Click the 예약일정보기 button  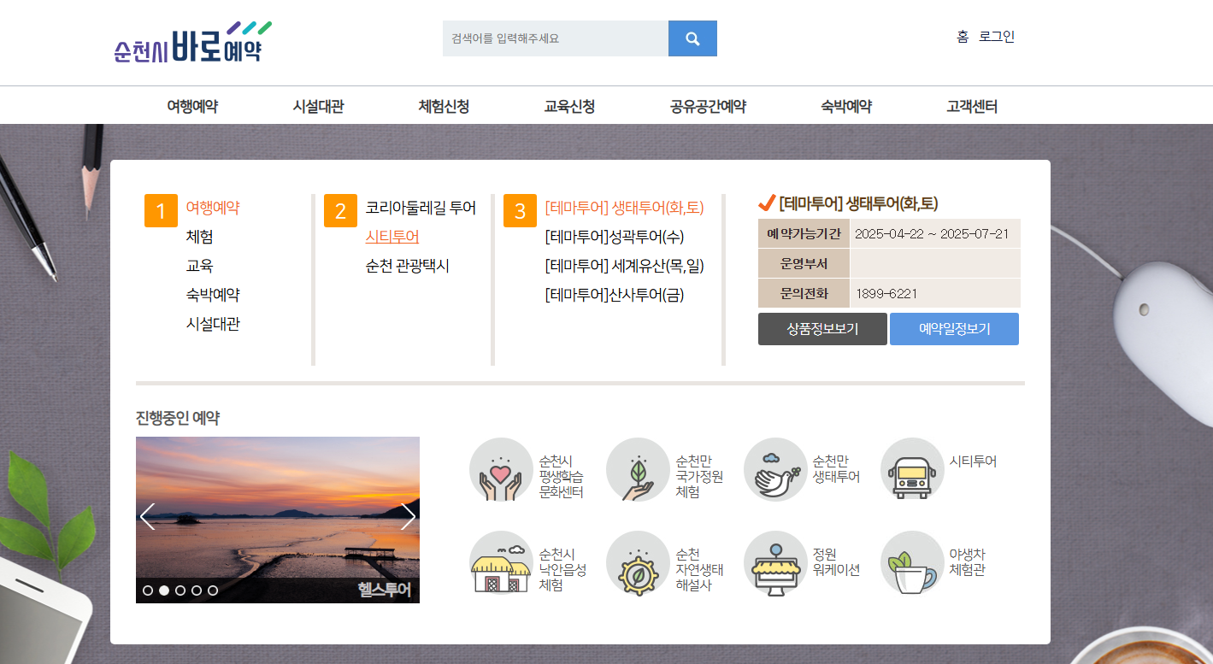[x=954, y=329]
